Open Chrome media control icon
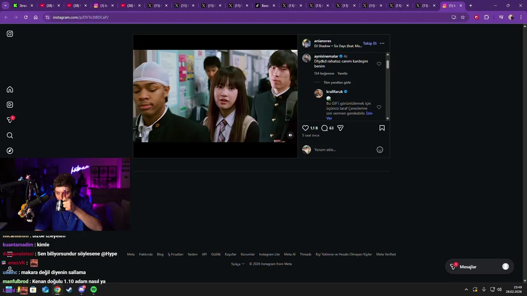The image size is (527, 296). point(501,17)
